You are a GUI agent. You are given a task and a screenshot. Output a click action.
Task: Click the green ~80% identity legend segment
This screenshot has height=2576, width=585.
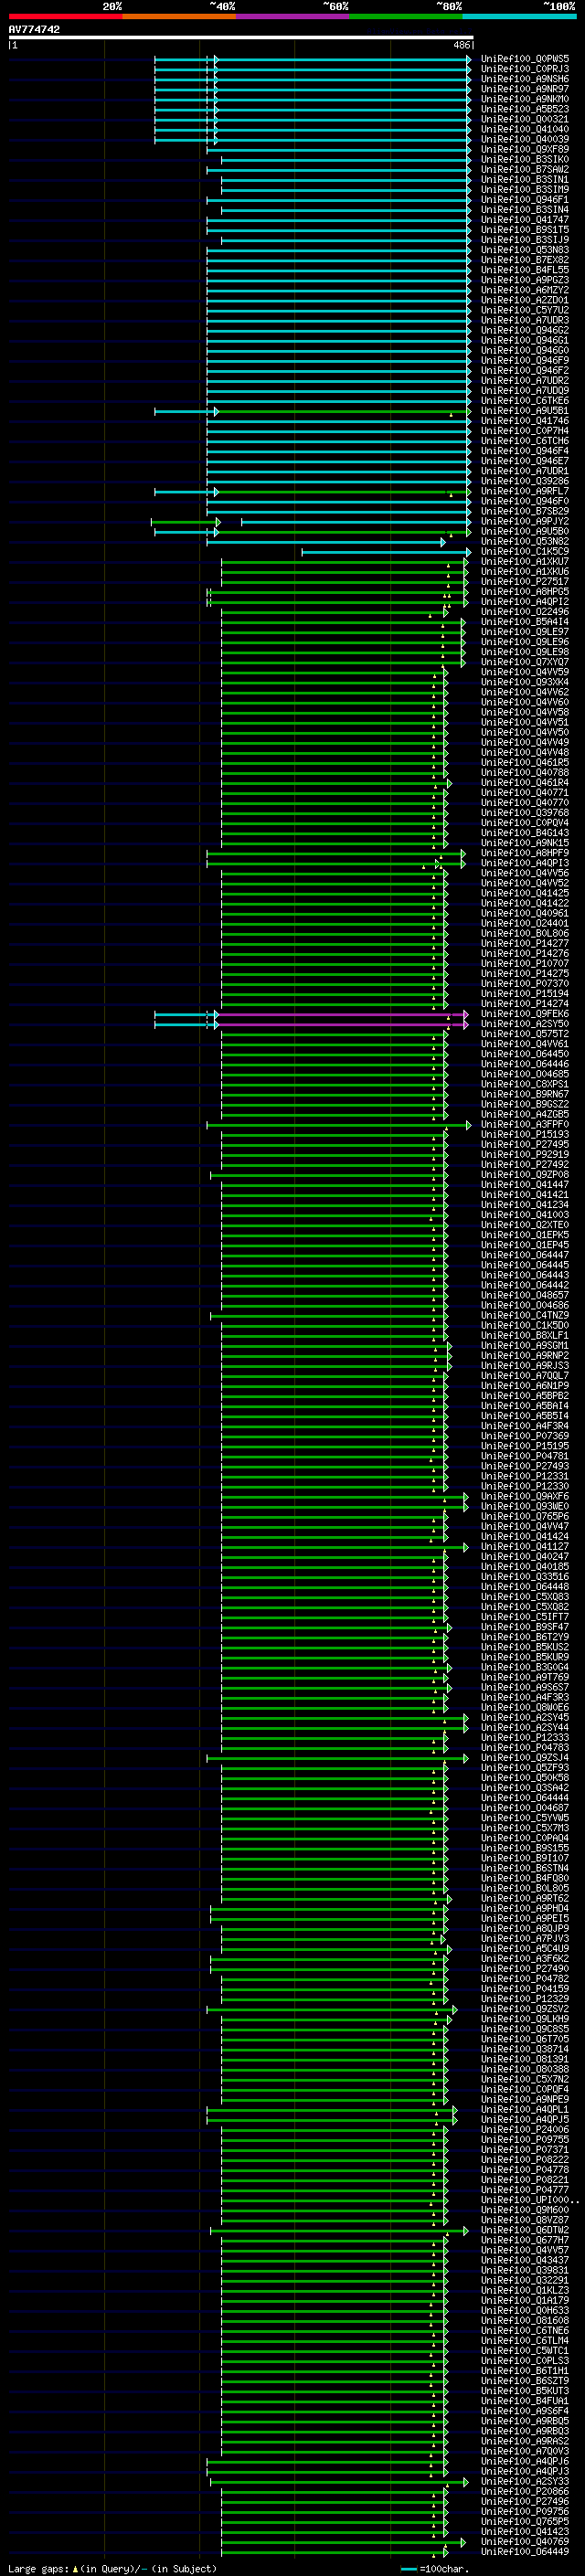point(406,16)
